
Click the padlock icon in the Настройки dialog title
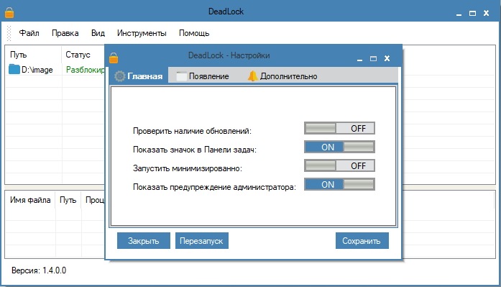click(x=114, y=58)
